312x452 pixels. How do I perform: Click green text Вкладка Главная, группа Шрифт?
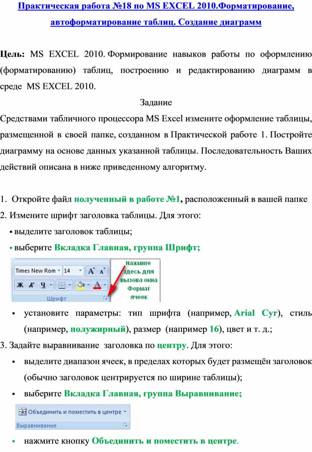[x=127, y=248]
